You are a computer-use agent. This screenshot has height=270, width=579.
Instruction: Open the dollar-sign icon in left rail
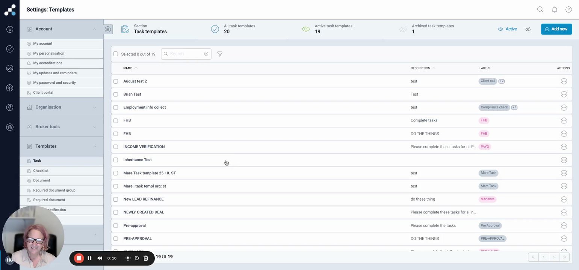10,29
